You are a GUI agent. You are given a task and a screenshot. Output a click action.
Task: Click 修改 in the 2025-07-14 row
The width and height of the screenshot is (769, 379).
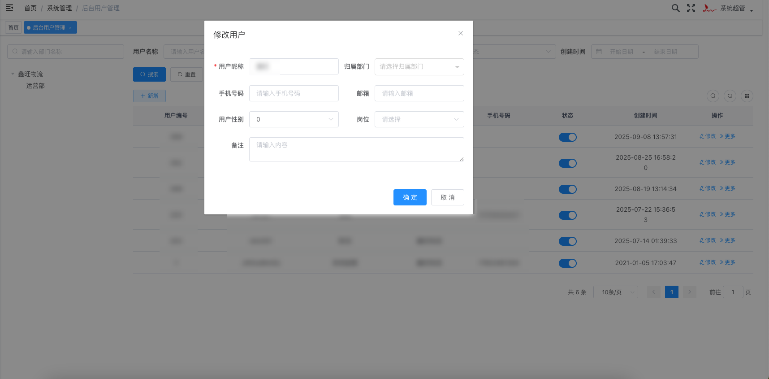(708, 240)
